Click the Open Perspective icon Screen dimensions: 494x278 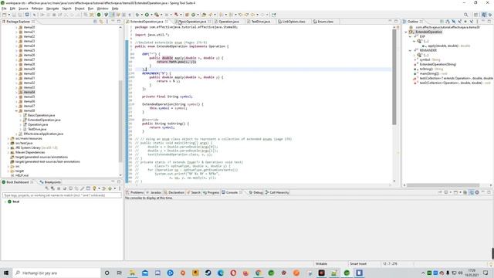pyautogui.click(x=476, y=15)
